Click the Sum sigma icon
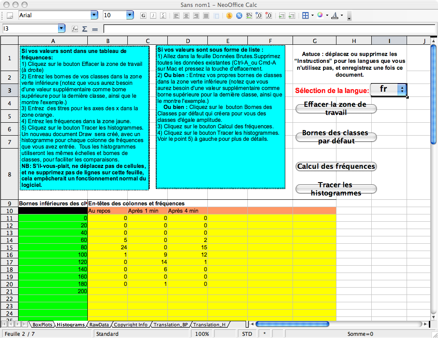Image resolution: width=438 pixels, height=338 pixels. click(84, 29)
